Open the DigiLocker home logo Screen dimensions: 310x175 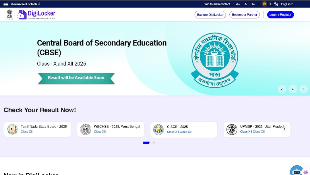(37, 14)
